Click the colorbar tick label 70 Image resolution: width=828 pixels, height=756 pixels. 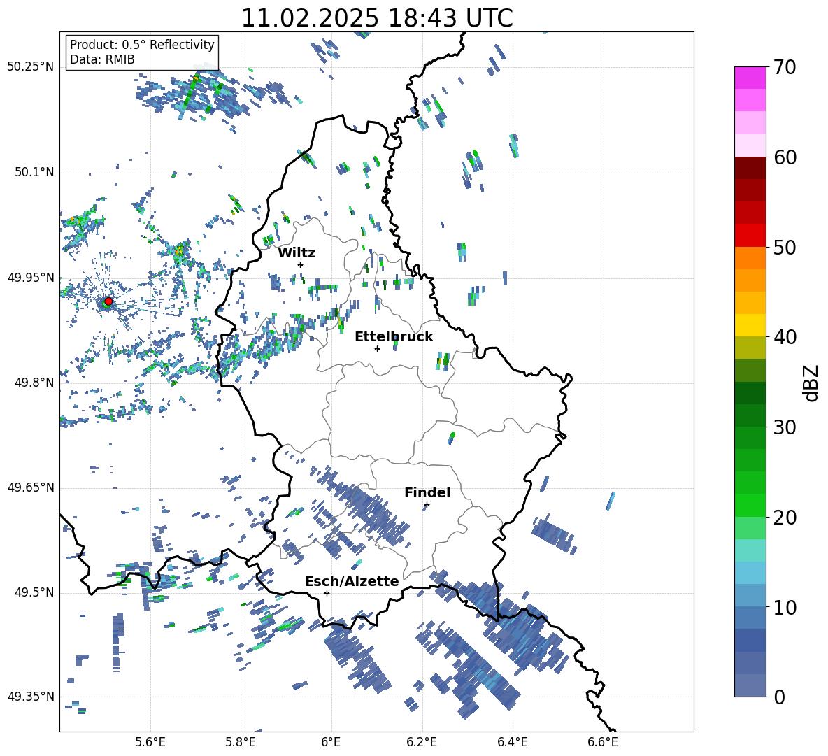785,68
